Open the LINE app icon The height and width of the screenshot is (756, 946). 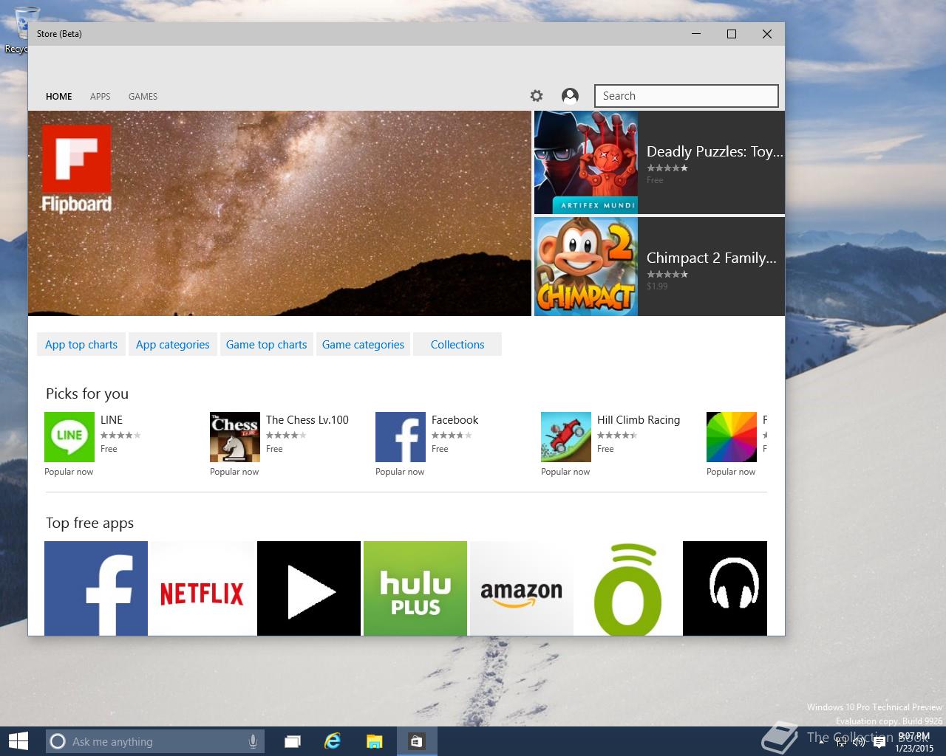[69, 437]
